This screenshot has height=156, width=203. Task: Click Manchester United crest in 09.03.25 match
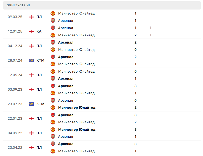point(53,13)
